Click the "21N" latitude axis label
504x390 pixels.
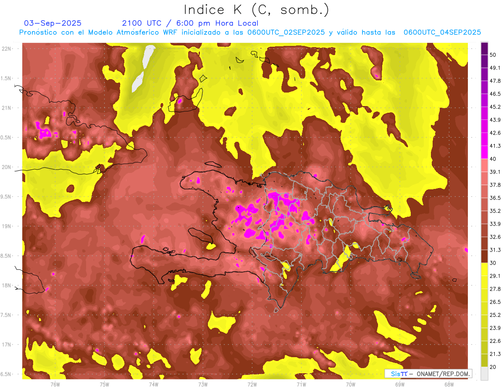pos(7,108)
